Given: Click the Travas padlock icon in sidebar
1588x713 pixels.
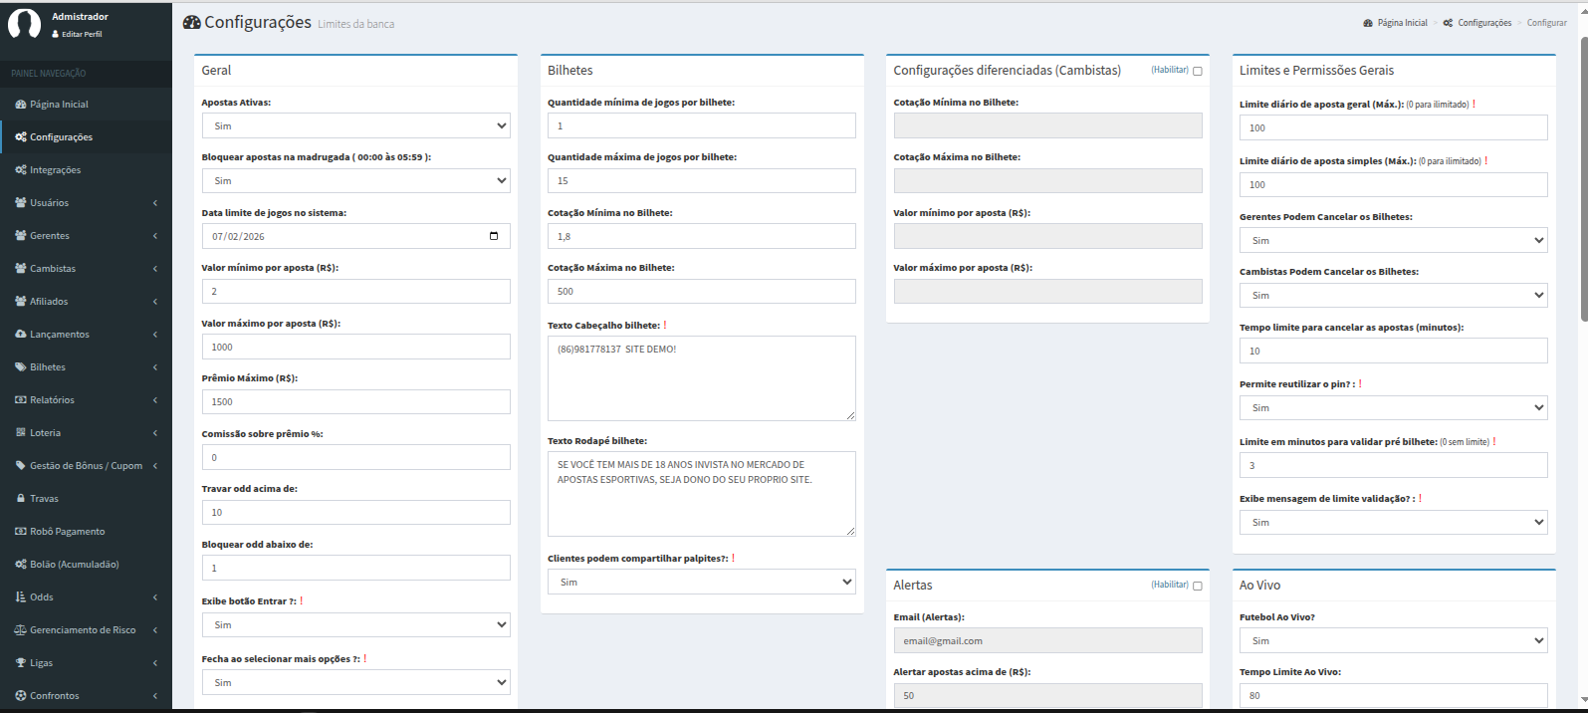Looking at the screenshot, I should pyautogui.click(x=21, y=499).
